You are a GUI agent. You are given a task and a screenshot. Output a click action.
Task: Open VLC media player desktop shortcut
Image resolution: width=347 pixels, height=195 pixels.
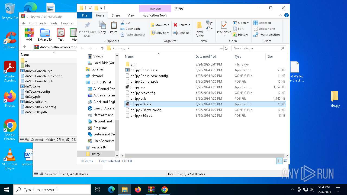pos(10,159)
